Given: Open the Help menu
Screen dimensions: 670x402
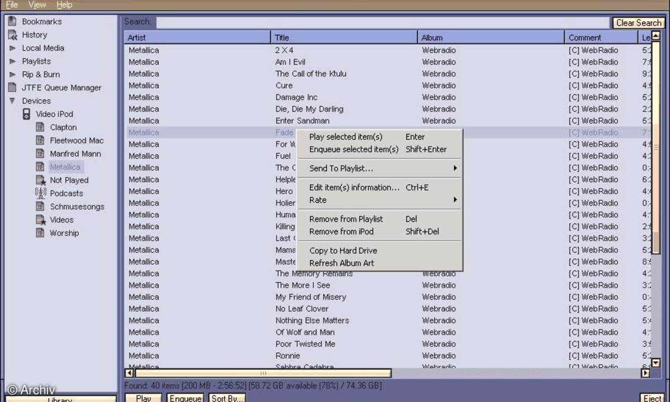Looking at the screenshot, I should coord(64,4).
